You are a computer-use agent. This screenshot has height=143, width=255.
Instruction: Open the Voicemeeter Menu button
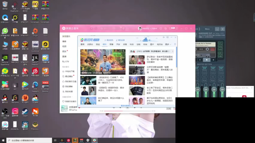pos(207,29)
